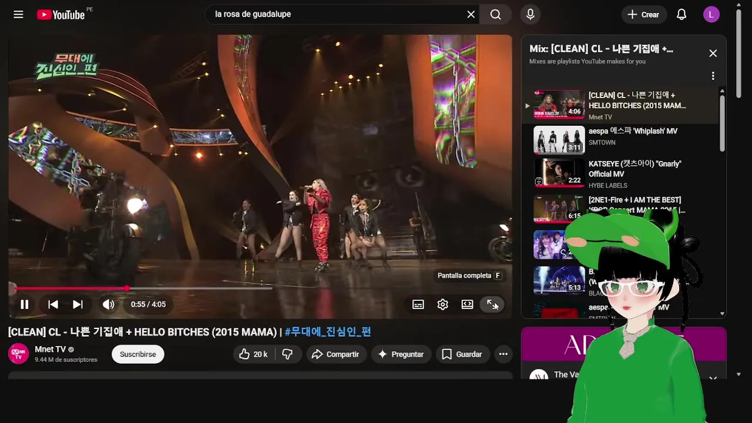Click the page vertical scrollbar
The height and width of the screenshot is (423, 752).
[739, 53]
